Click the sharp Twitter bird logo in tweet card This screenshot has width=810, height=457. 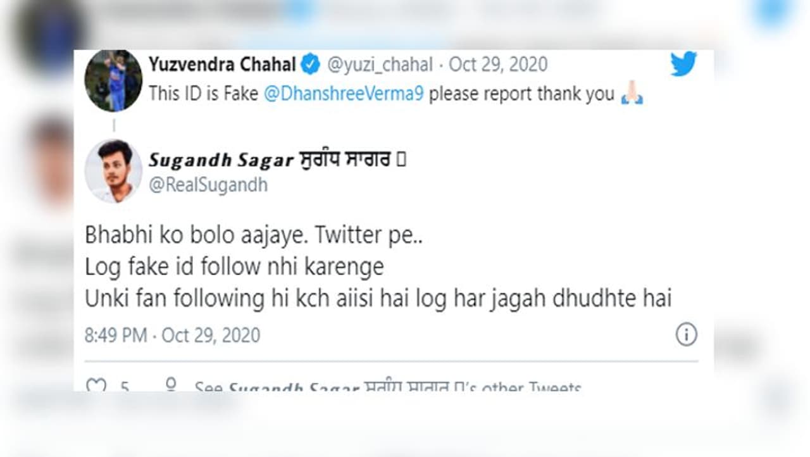coord(683,64)
